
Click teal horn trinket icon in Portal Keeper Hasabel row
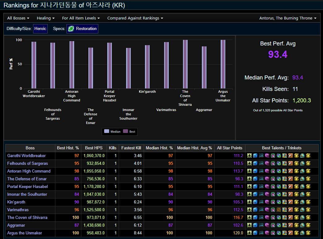(x=302, y=186)
